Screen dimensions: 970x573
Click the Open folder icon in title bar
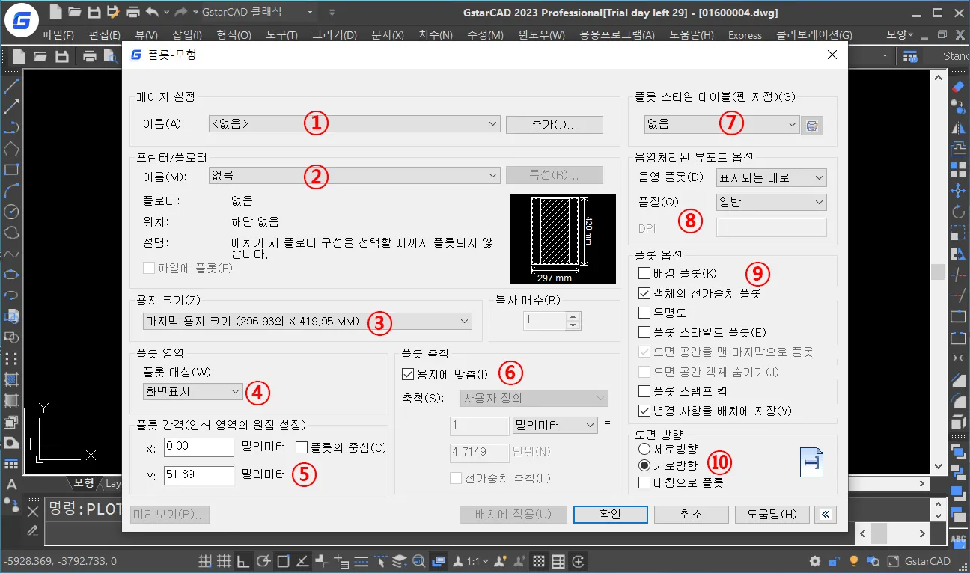75,12
